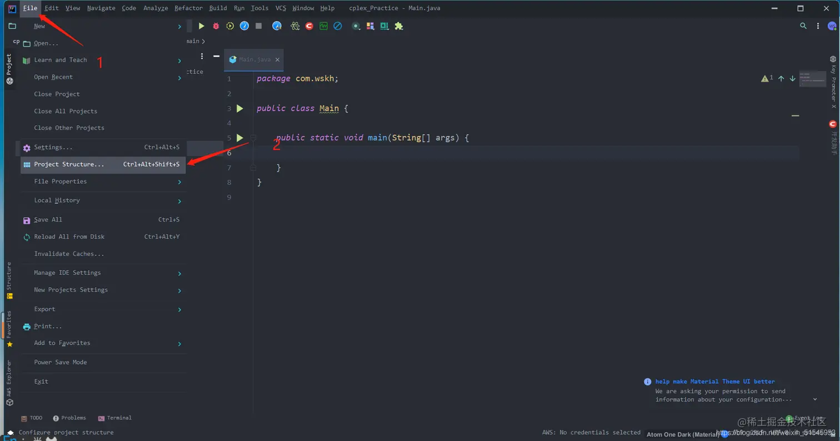Choose Project Structure... from File menu
This screenshot has width=840, height=441.
point(103,164)
